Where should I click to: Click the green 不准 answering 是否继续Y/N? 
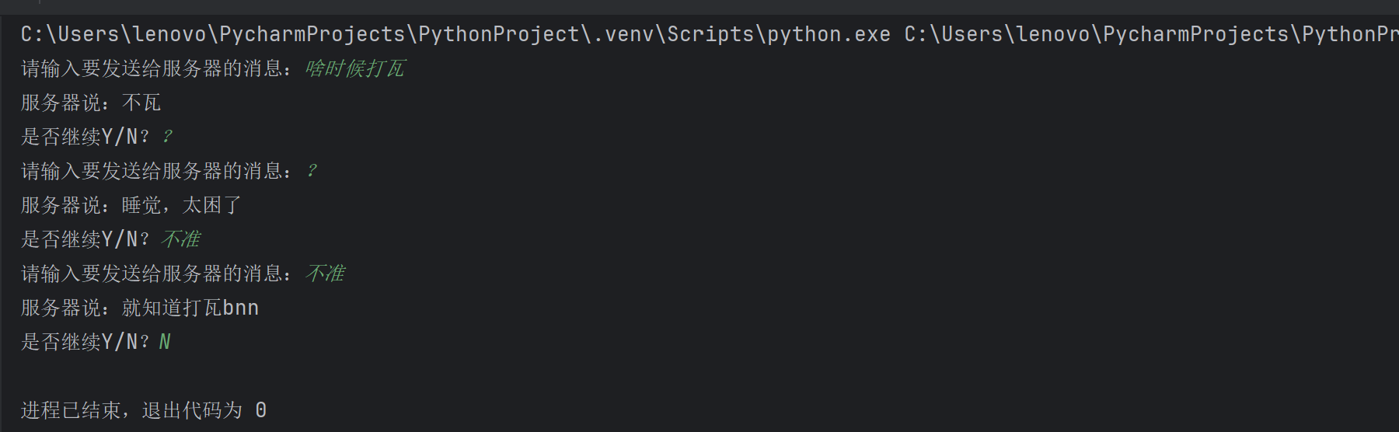click(180, 239)
